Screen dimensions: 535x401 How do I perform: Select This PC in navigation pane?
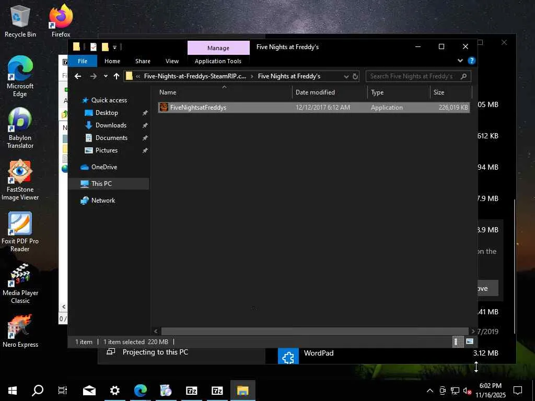101,183
